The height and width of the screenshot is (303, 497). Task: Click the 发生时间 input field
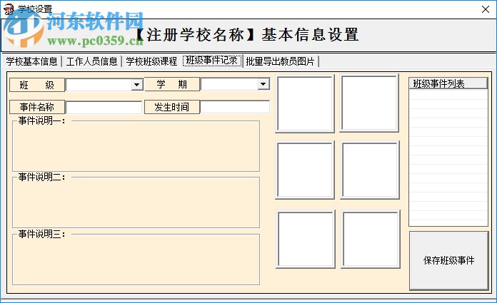235,107
